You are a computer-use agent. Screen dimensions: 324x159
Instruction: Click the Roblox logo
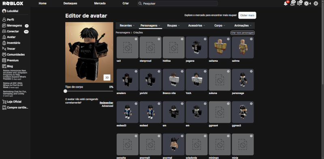[13, 4]
